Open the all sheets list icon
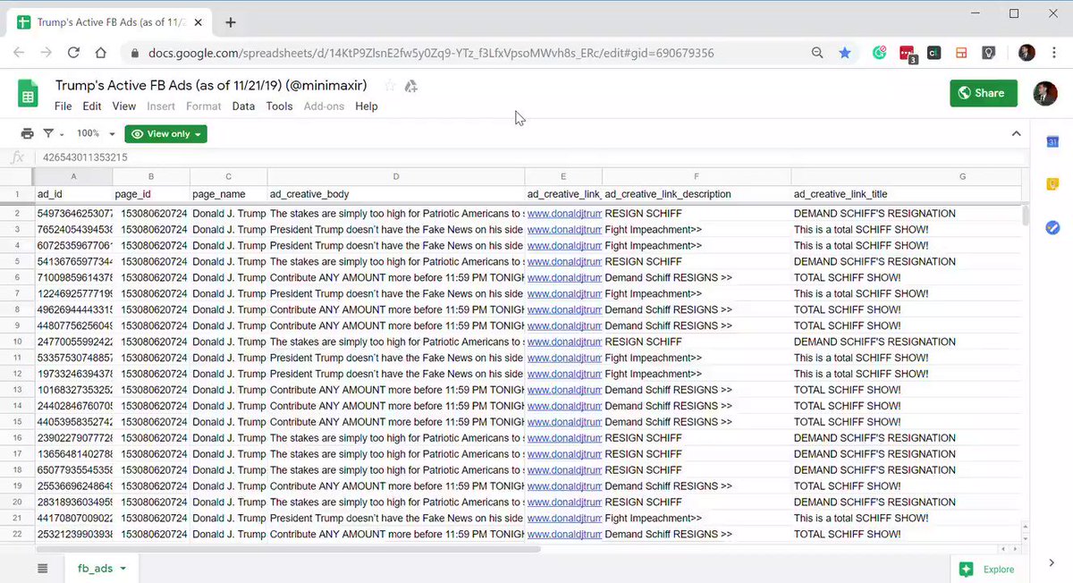The height and width of the screenshot is (583, 1073). 42,569
